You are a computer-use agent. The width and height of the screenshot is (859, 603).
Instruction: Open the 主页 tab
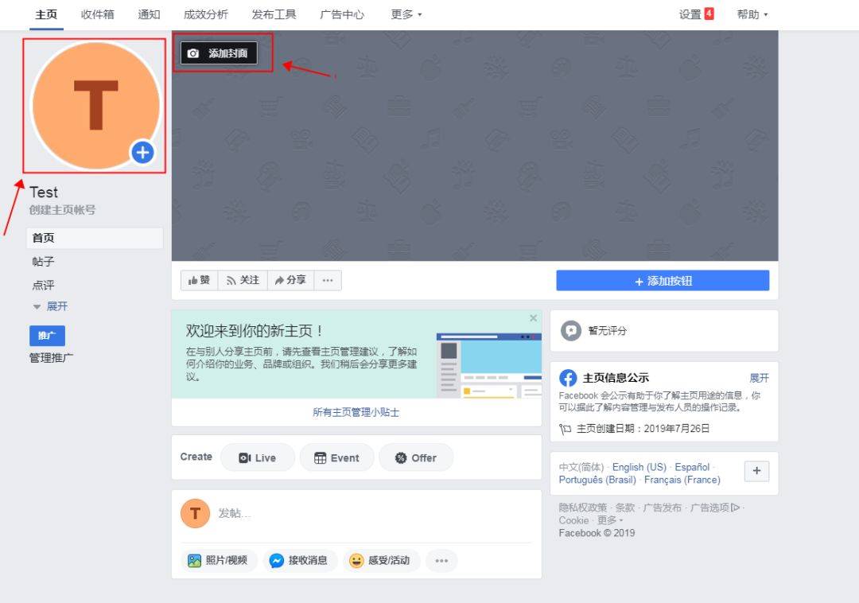(x=46, y=15)
